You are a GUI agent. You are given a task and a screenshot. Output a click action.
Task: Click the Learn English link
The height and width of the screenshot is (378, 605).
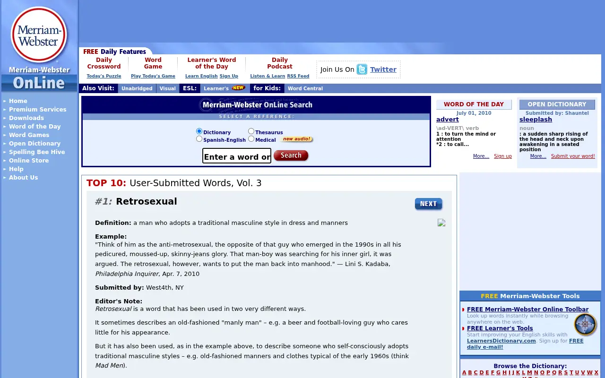(x=201, y=76)
